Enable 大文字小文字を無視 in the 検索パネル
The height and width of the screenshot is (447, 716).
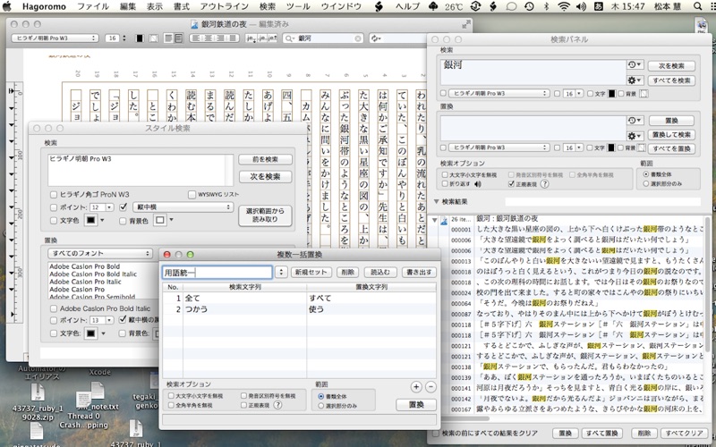[x=445, y=174]
